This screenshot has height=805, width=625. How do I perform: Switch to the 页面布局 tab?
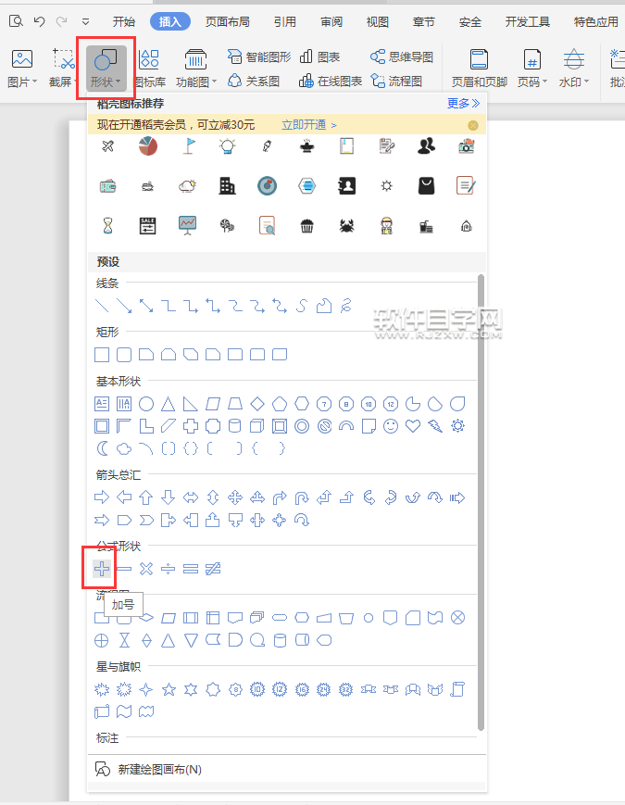pyautogui.click(x=228, y=21)
